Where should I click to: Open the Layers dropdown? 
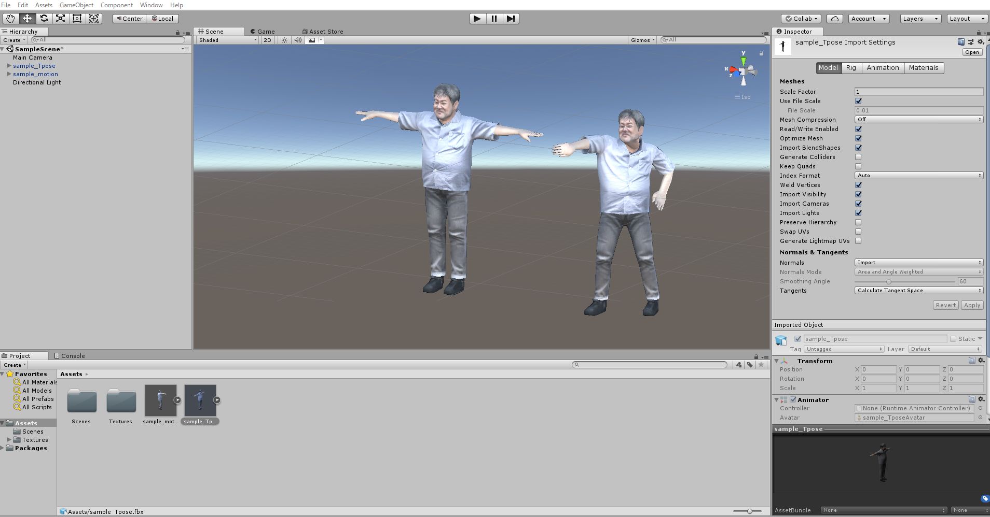(x=920, y=19)
